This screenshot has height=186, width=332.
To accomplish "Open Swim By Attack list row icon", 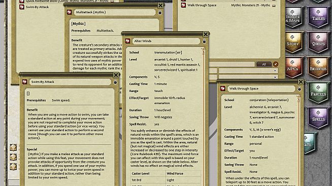I will (22, 7).
